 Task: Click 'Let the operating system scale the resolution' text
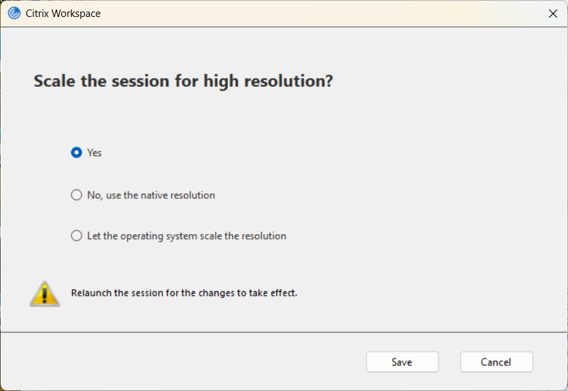187,236
